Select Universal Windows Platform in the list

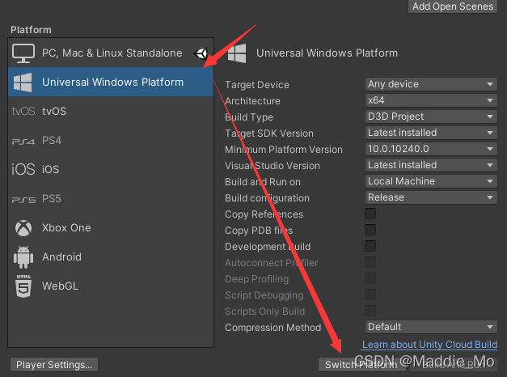pyautogui.click(x=111, y=82)
